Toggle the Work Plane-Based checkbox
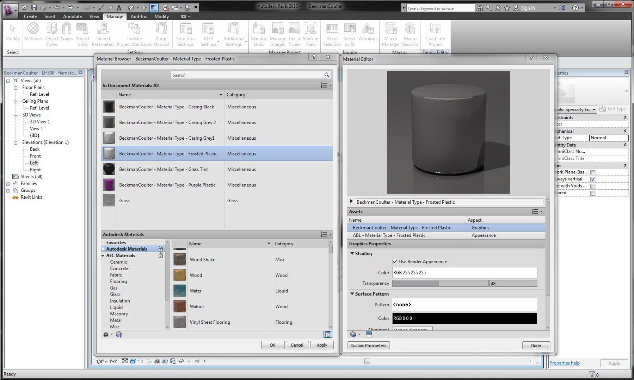Image resolution: width=634 pixels, height=380 pixels. click(593, 172)
